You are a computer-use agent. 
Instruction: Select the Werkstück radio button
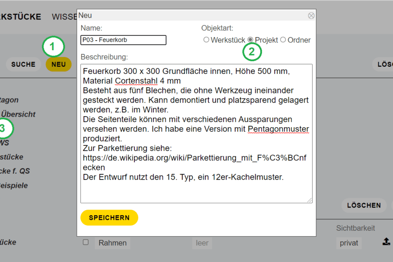(x=206, y=40)
